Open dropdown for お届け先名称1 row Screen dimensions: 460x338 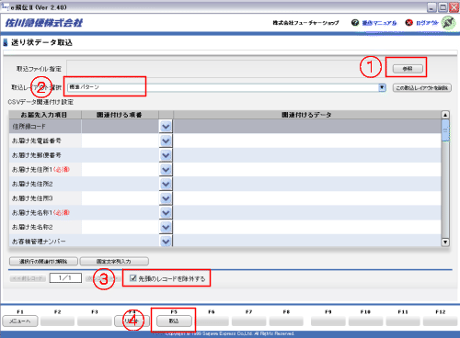(x=166, y=212)
